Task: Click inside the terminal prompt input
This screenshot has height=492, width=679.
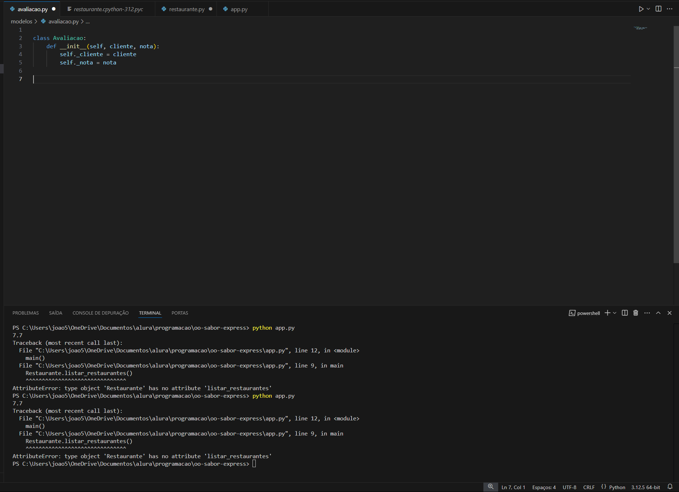Action: 254,464
